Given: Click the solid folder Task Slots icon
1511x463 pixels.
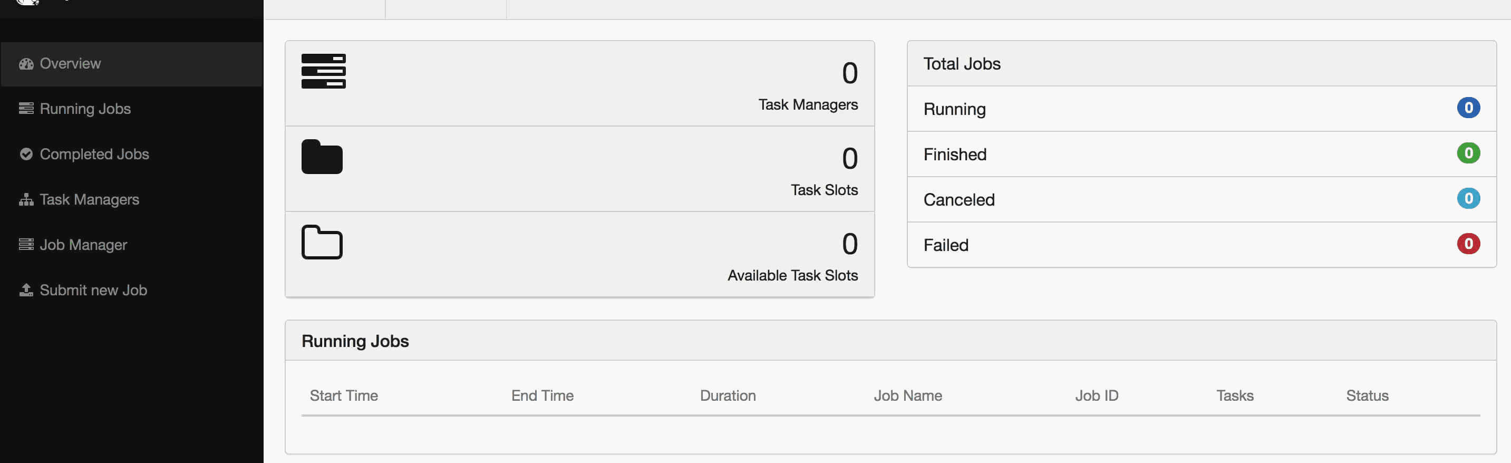Looking at the screenshot, I should coord(322,157).
